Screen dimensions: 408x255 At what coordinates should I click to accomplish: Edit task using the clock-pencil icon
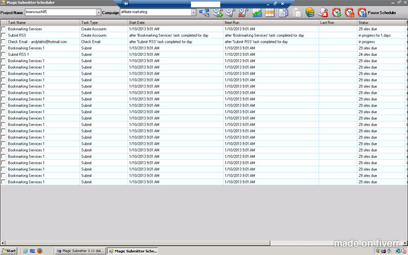230,12
